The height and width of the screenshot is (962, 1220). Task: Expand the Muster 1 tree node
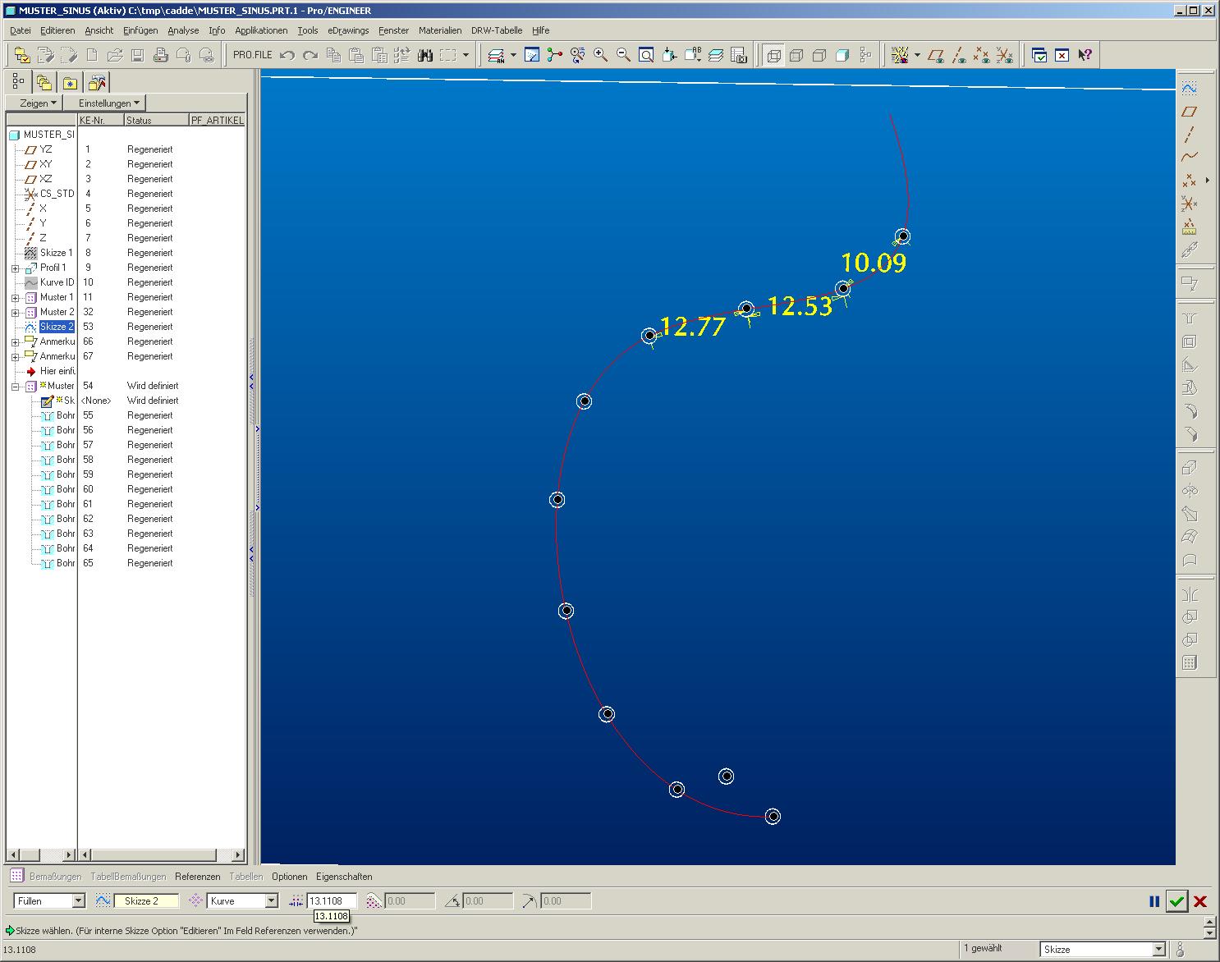tap(16, 298)
